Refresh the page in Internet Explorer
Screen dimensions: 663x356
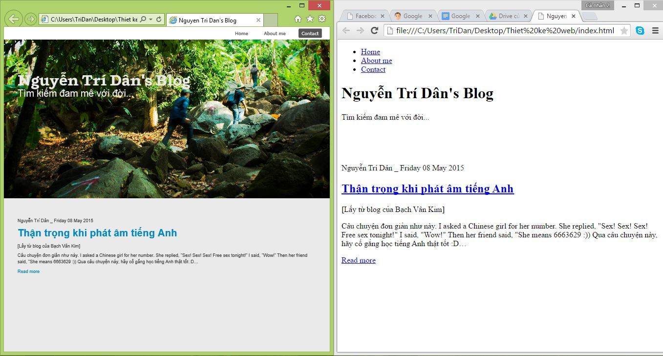pos(159,20)
